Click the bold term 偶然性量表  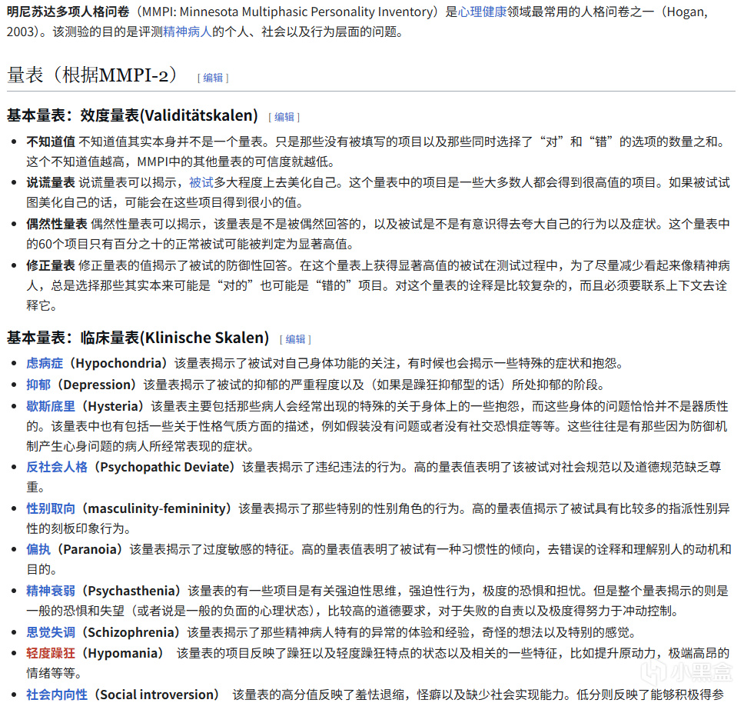click(x=57, y=225)
